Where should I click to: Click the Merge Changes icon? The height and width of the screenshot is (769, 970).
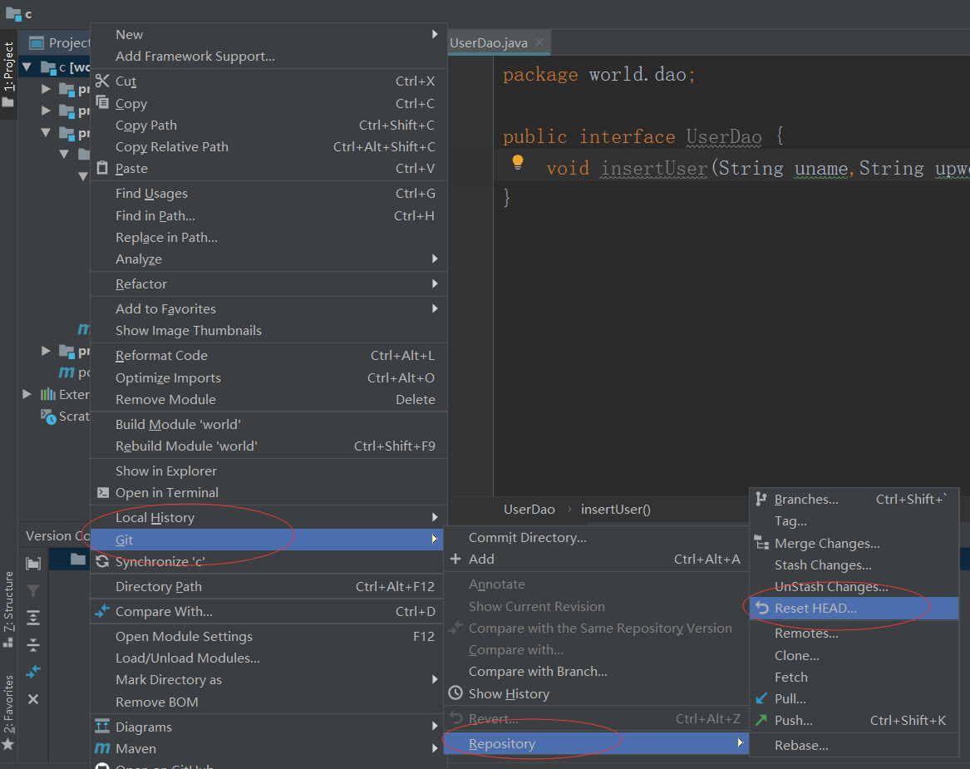pos(761,543)
